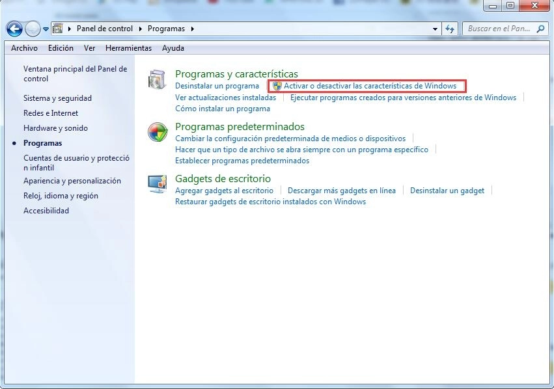Image resolution: width=554 pixels, height=389 pixels.
Task: Open the Herramientas menu
Action: pyautogui.click(x=129, y=48)
